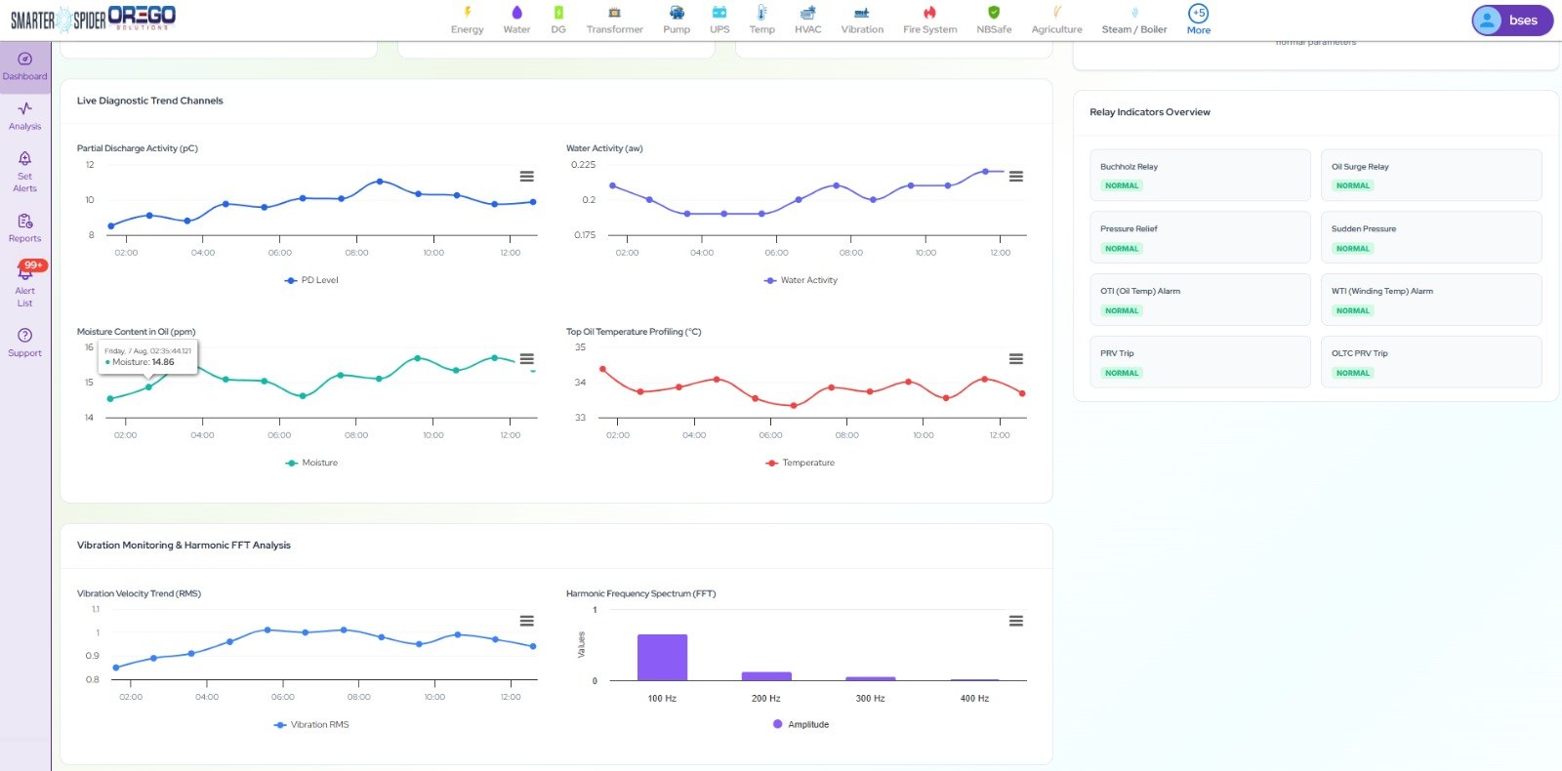Open the Energy module icon
The width and height of the screenshot is (1562, 771).
point(468,13)
